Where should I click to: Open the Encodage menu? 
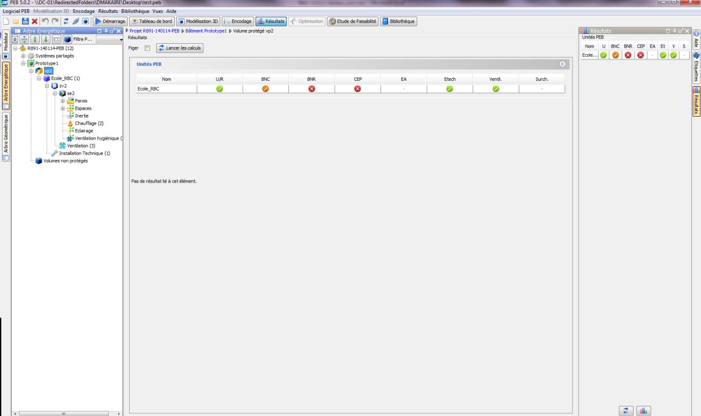[x=83, y=11]
